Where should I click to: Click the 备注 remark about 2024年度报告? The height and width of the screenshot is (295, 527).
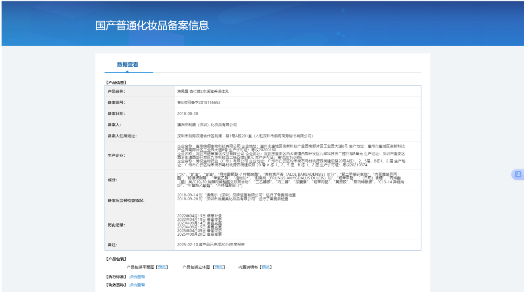point(211,245)
